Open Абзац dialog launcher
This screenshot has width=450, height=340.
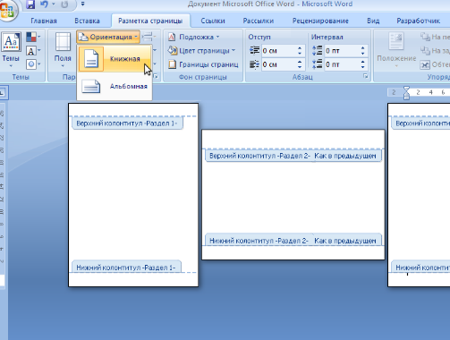coord(366,77)
